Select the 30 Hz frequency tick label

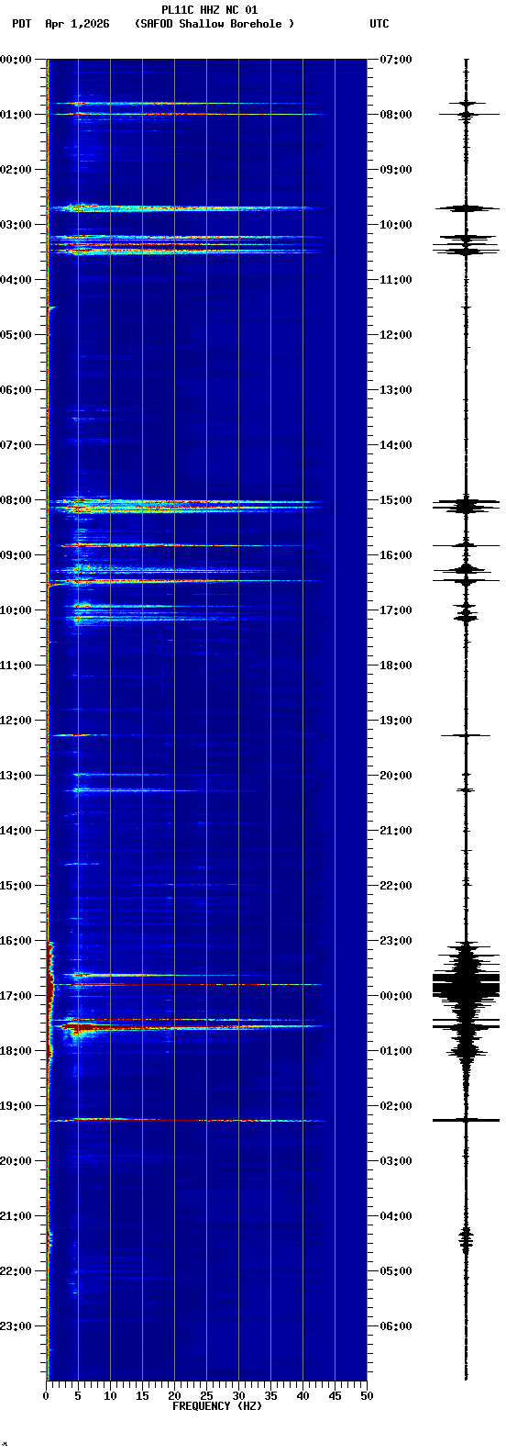tap(238, 1396)
